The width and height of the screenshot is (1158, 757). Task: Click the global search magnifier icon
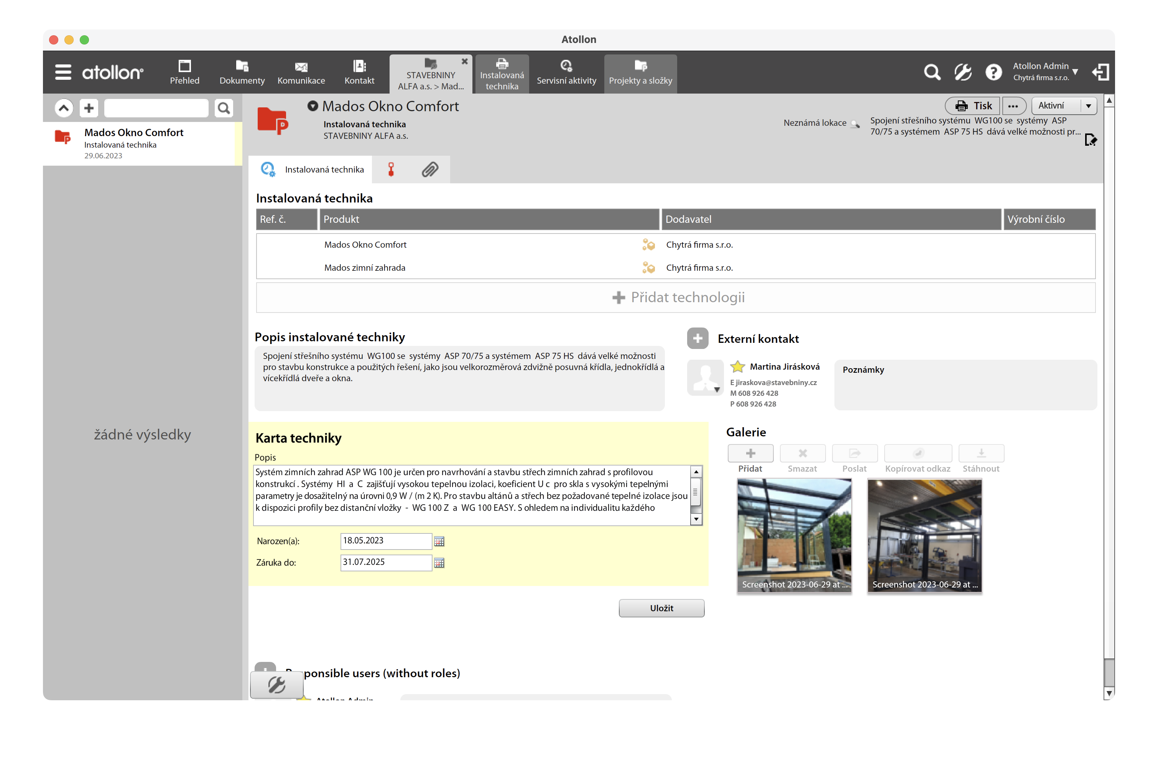[x=932, y=72]
